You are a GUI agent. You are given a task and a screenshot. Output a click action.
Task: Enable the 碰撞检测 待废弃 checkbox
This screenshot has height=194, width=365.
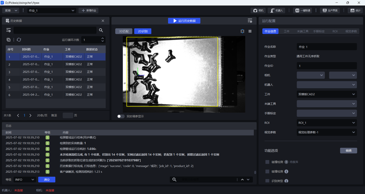[x=267, y=162]
